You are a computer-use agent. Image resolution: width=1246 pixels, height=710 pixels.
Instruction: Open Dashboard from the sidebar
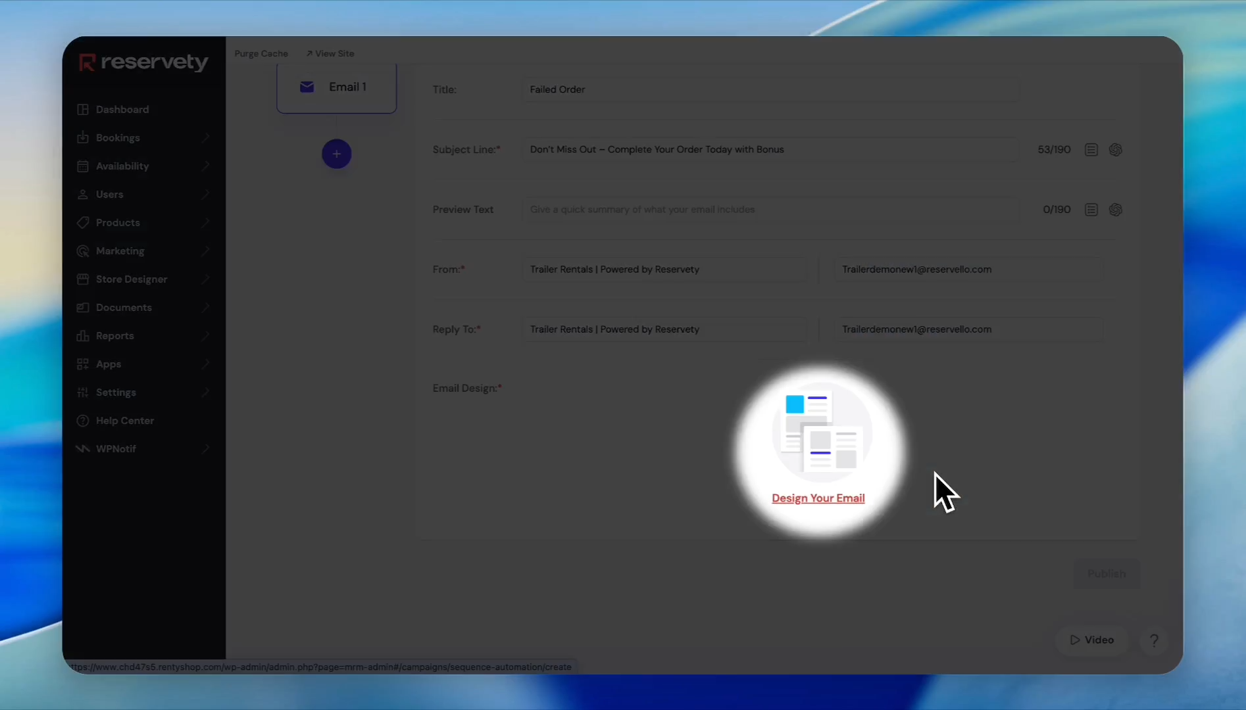tap(122, 109)
